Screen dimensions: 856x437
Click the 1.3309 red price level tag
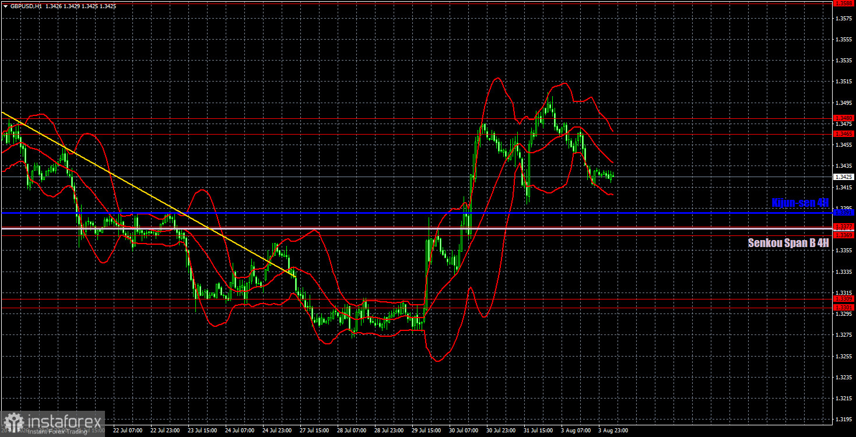click(844, 299)
